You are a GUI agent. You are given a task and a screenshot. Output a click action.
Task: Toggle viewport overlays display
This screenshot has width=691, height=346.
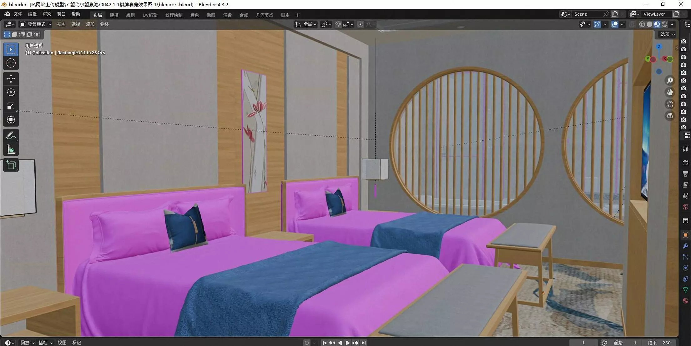[x=615, y=24]
